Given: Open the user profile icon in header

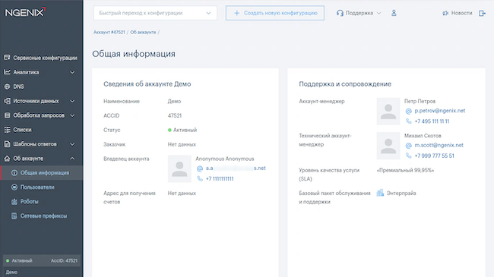Looking at the screenshot, I should 394,13.
